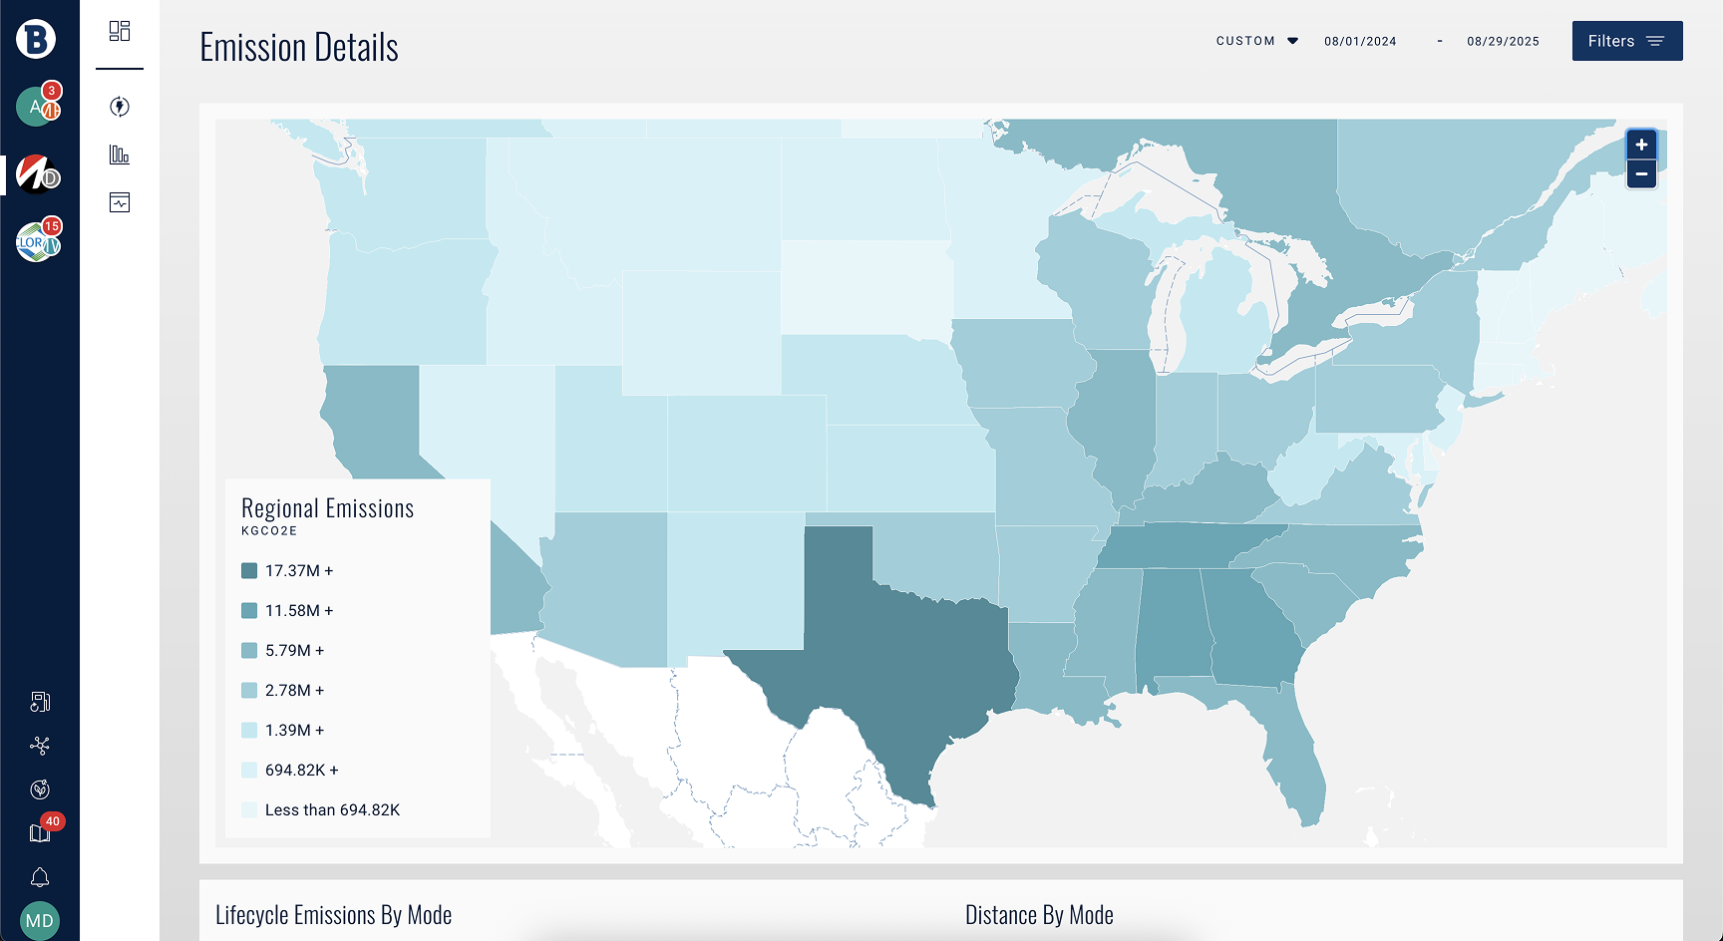Click the fuel pump icon in sidebar
1723x941 pixels.
coord(40,702)
